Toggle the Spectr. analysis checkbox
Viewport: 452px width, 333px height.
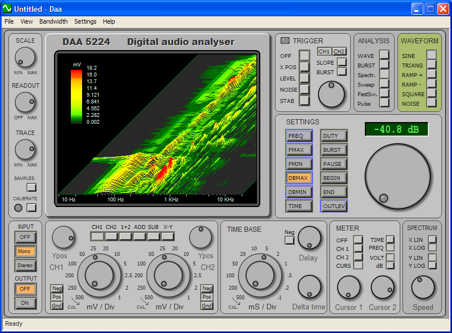click(x=385, y=74)
